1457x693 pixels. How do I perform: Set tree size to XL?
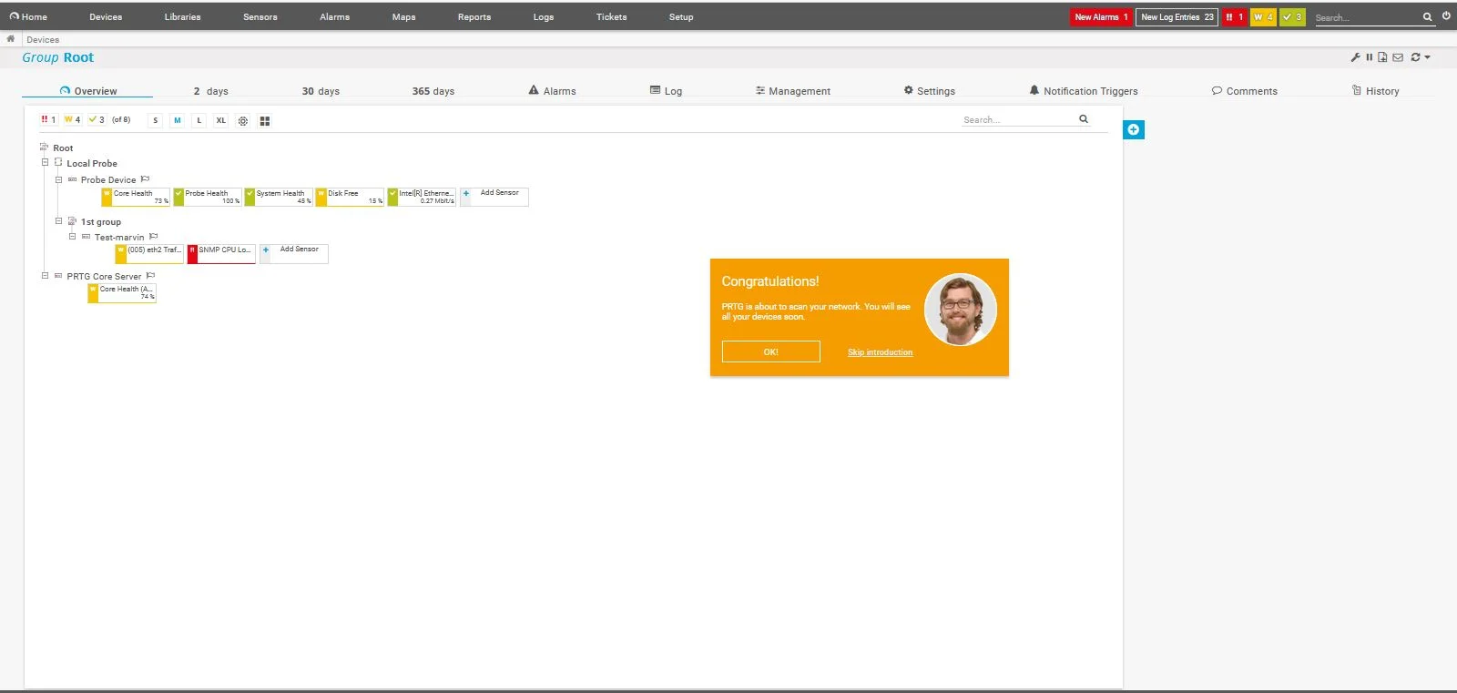point(221,120)
